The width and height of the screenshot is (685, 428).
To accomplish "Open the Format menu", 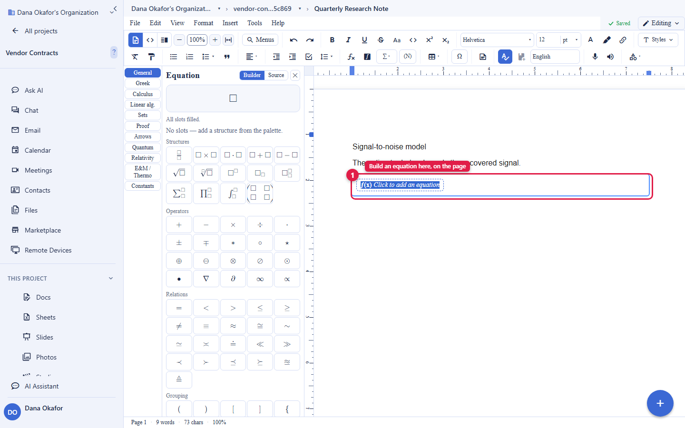I will click(204, 23).
